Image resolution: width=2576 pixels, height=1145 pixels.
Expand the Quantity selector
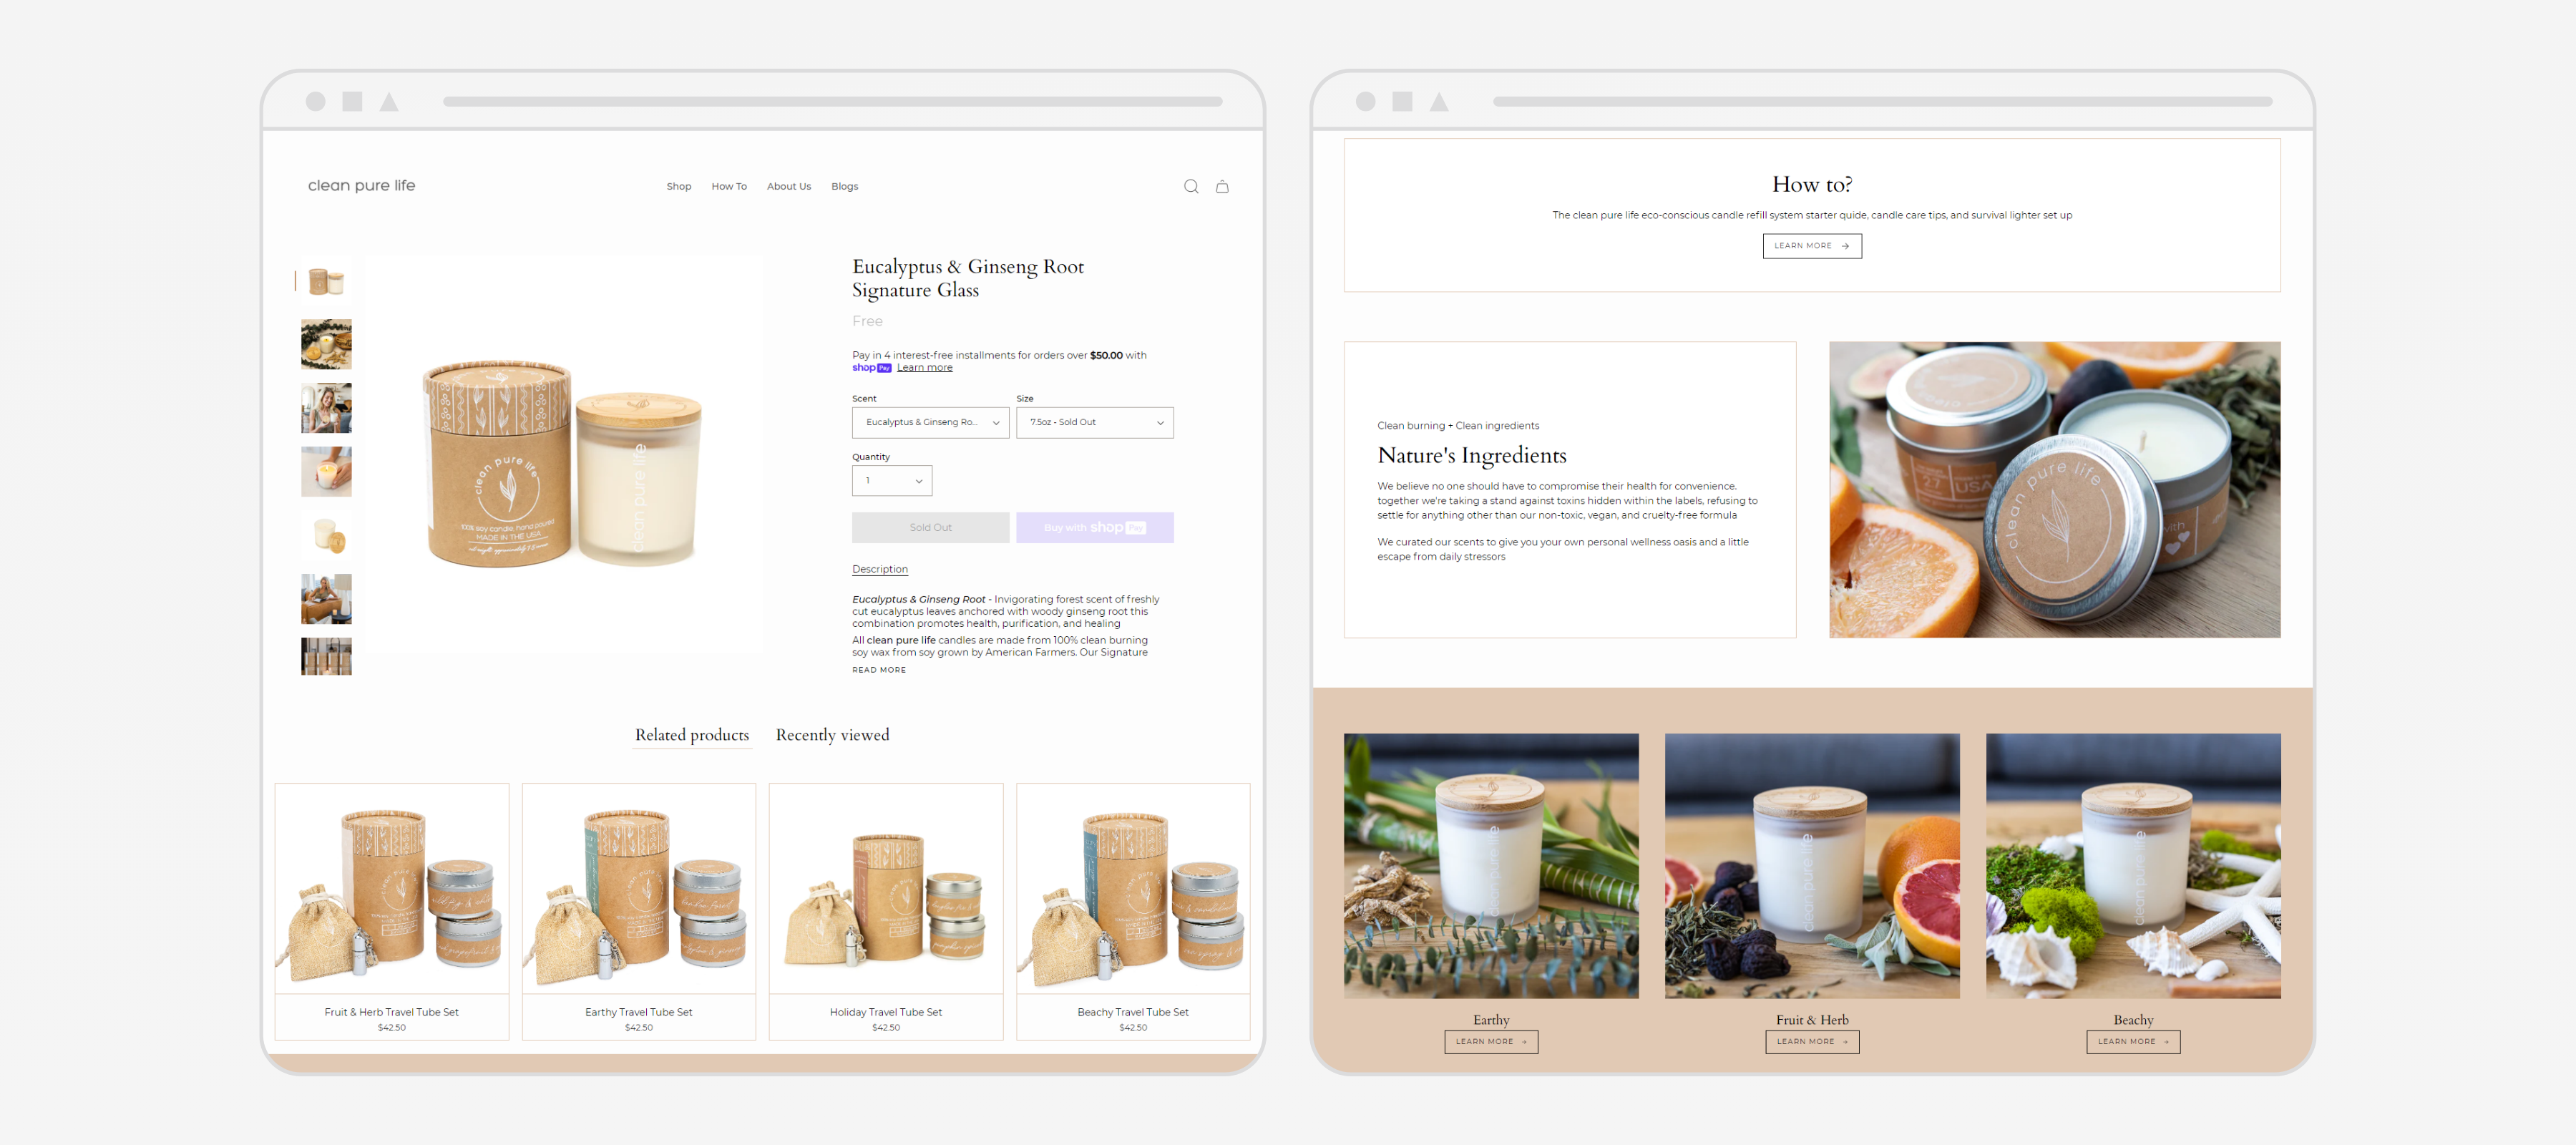point(891,480)
